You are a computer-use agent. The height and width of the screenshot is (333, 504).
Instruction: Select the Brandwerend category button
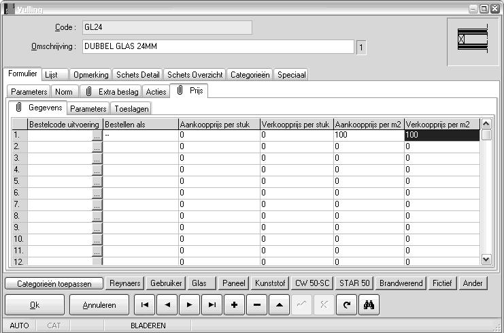click(x=401, y=283)
